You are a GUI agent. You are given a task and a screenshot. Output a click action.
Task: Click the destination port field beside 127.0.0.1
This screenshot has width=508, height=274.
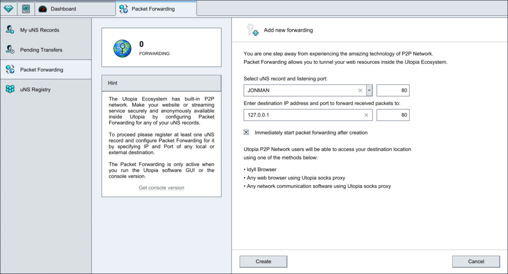coord(393,115)
